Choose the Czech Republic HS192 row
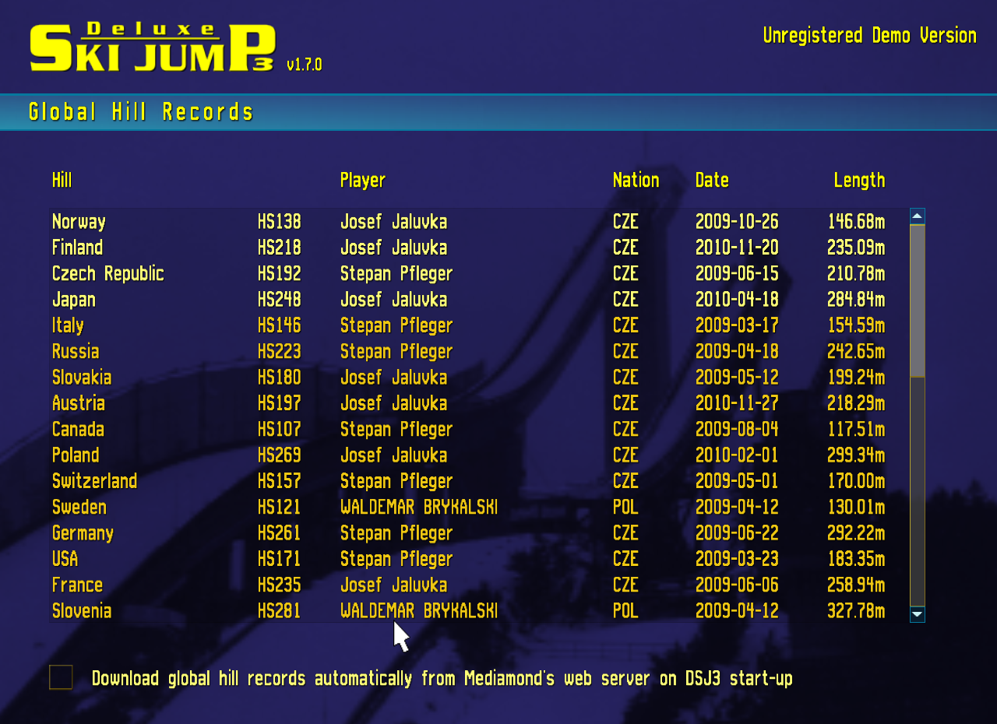997x724 pixels. (x=467, y=274)
